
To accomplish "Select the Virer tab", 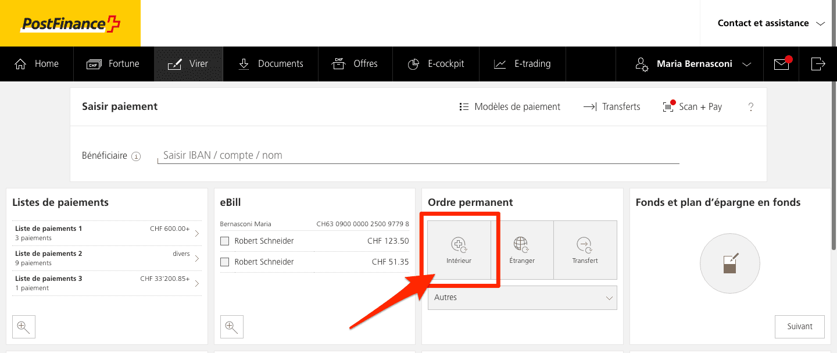I will point(188,64).
